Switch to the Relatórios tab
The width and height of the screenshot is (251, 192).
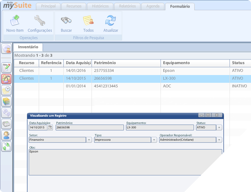(128, 6)
